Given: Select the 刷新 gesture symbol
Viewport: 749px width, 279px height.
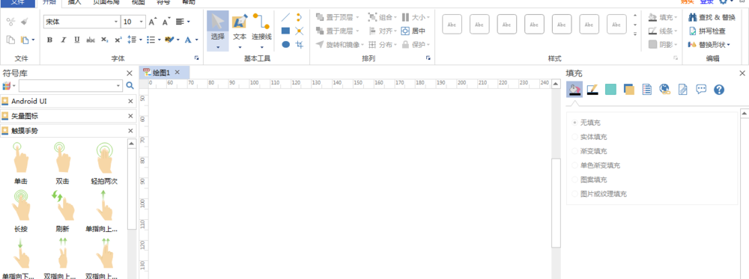Looking at the screenshot, I should tap(63, 210).
